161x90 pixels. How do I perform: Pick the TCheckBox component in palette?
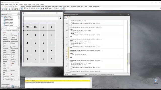tap(41, 8)
